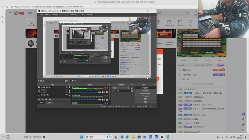Open Microsoft Edge from the taskbar
The height and width of the screenshot is (140, 249).
(x=128, y=137)
